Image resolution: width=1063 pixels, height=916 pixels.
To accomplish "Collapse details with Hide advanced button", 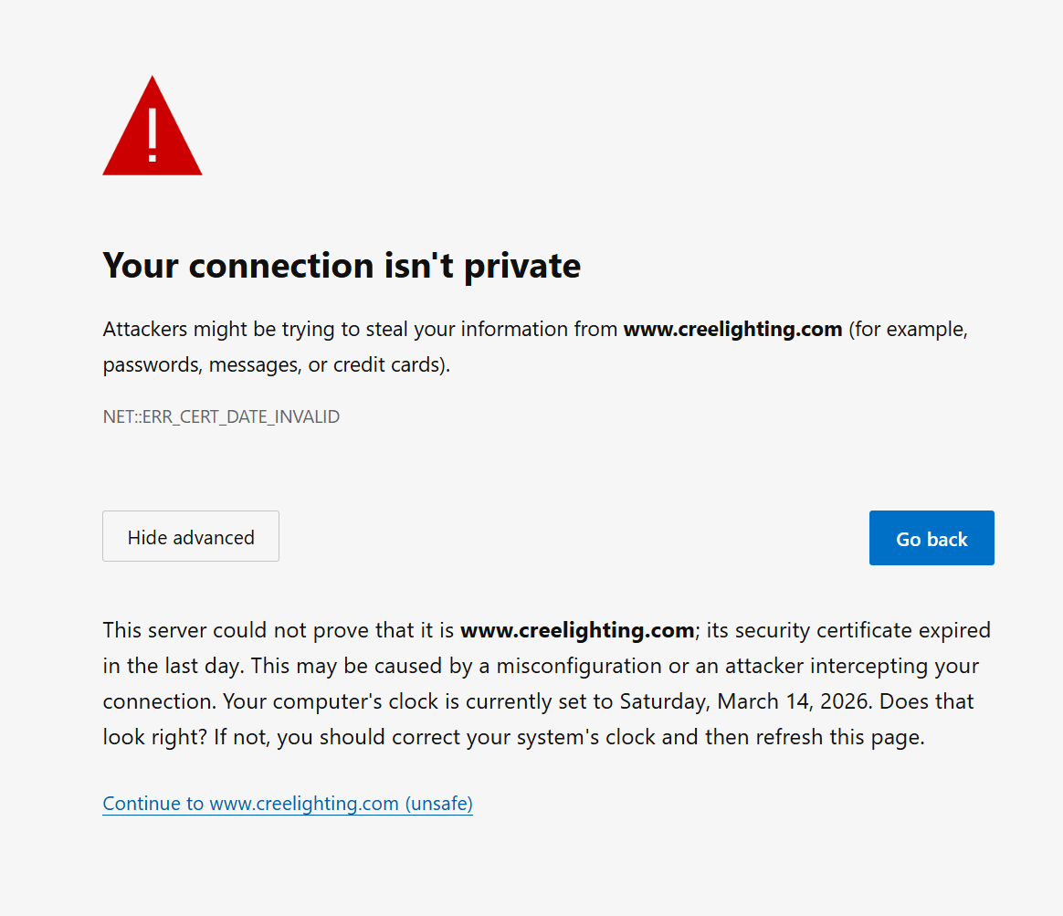I will tap(191, 537).
